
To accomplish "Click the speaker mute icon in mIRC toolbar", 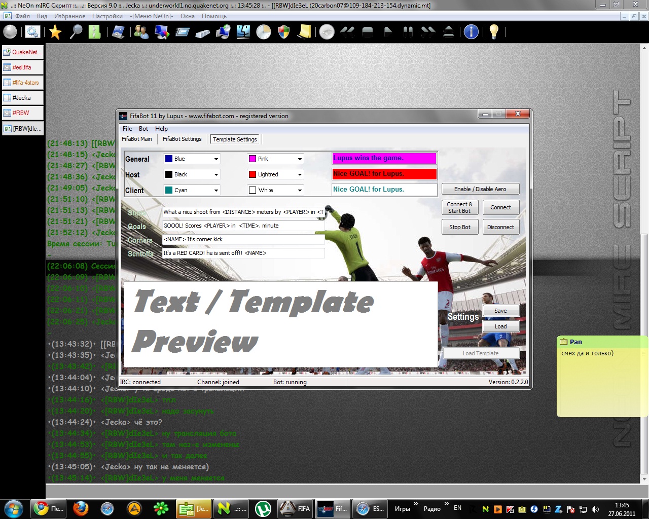I will click(x=327, y=32).
